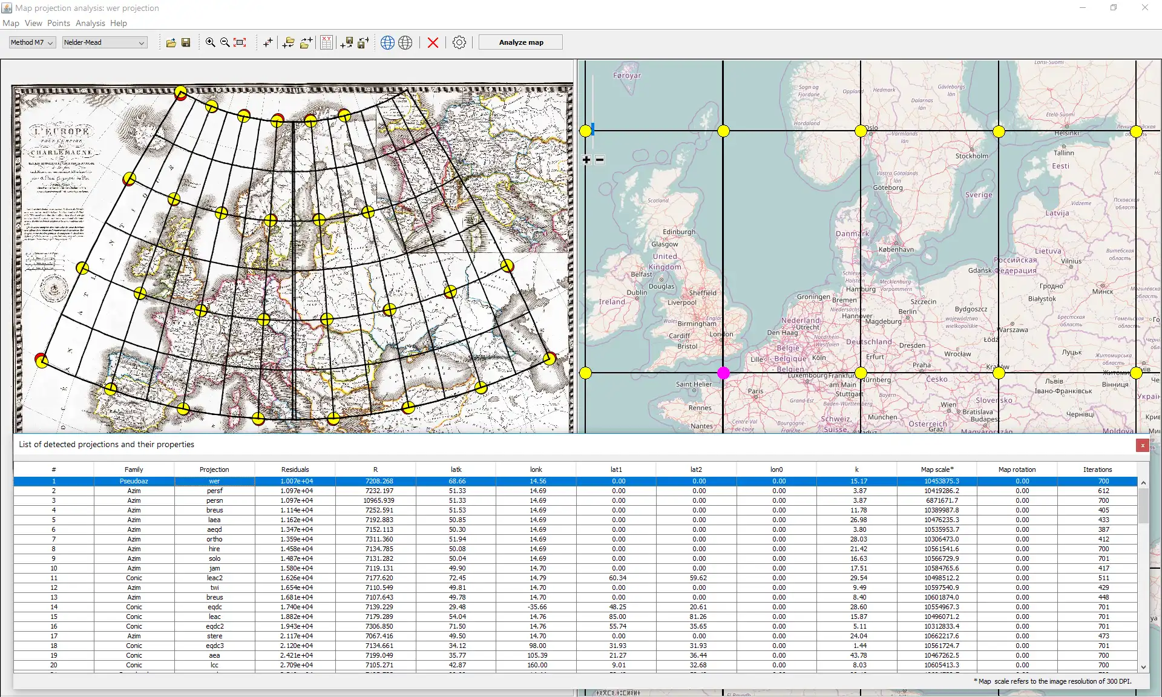Screen dimensions: 1162x697
Task: Select the persf projection row
Action: coord(214,491)
